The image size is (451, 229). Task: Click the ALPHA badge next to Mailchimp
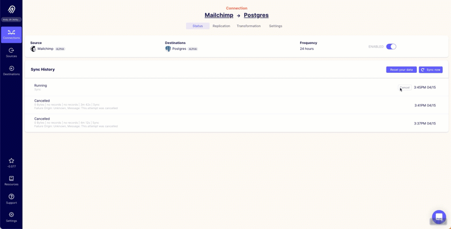(x=60, y=49)
